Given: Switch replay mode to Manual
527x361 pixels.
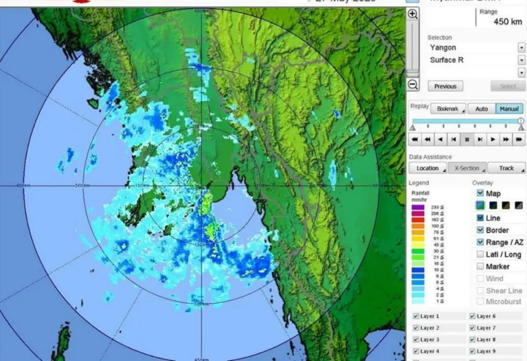Looking at the screenshot, I should [x=509, y=108].
